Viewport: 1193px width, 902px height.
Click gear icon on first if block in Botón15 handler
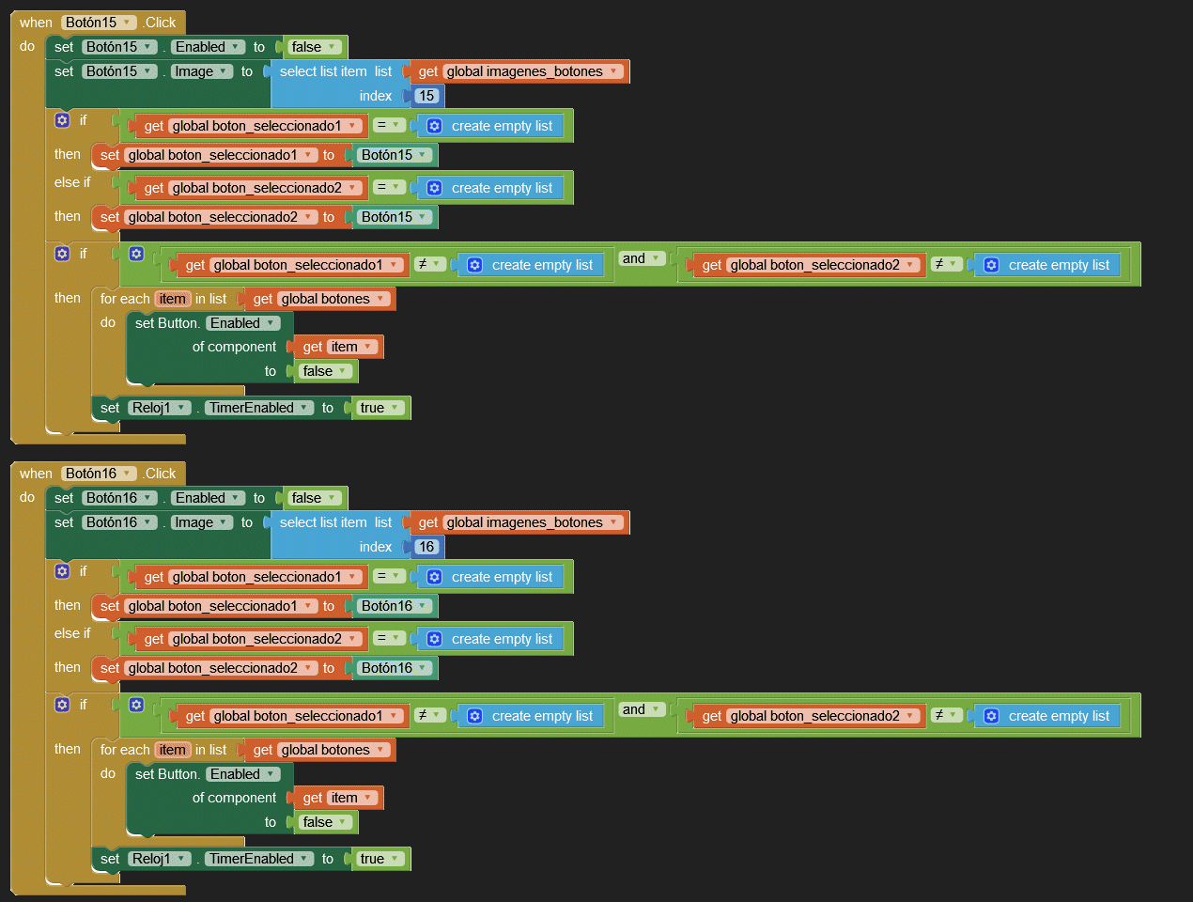coord(62,120)
